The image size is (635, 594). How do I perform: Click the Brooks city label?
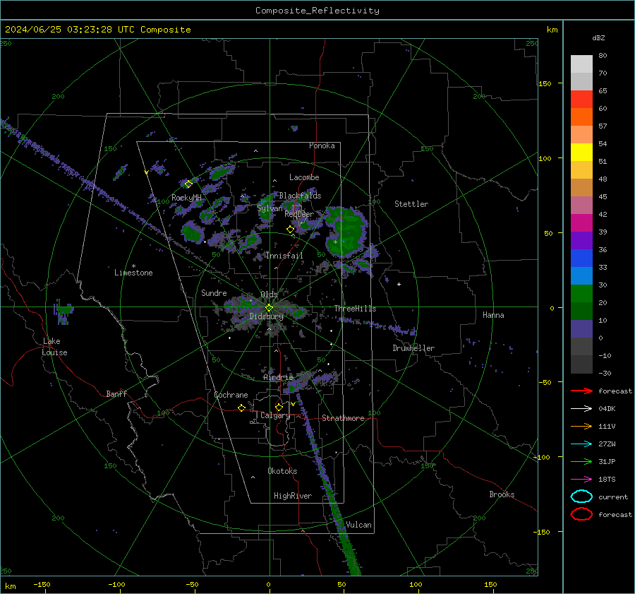tap(502, 494)
